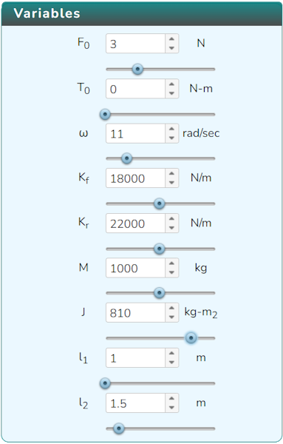The height and width of the screenshot is (444, 283).
Task: Click the l2 slider handle
Action: [x=119, y=428]
